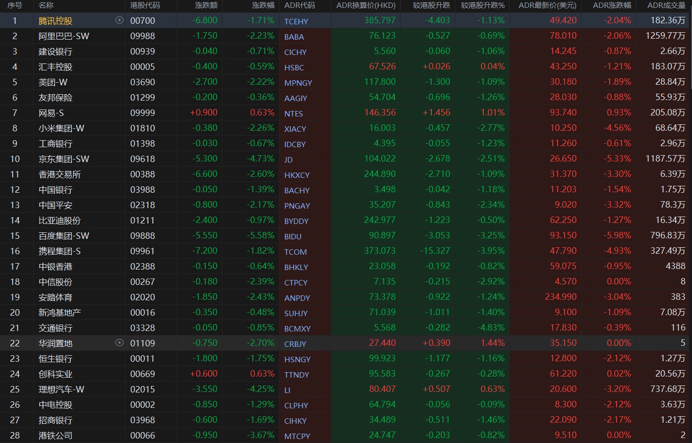Sort by the ADR涨跌幅 column header
The height and width of the screenshot is (443, 692).
point(612,5)
